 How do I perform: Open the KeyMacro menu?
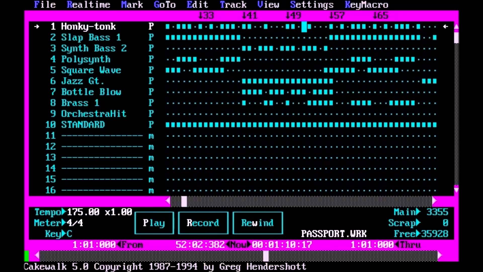point(367,5)
